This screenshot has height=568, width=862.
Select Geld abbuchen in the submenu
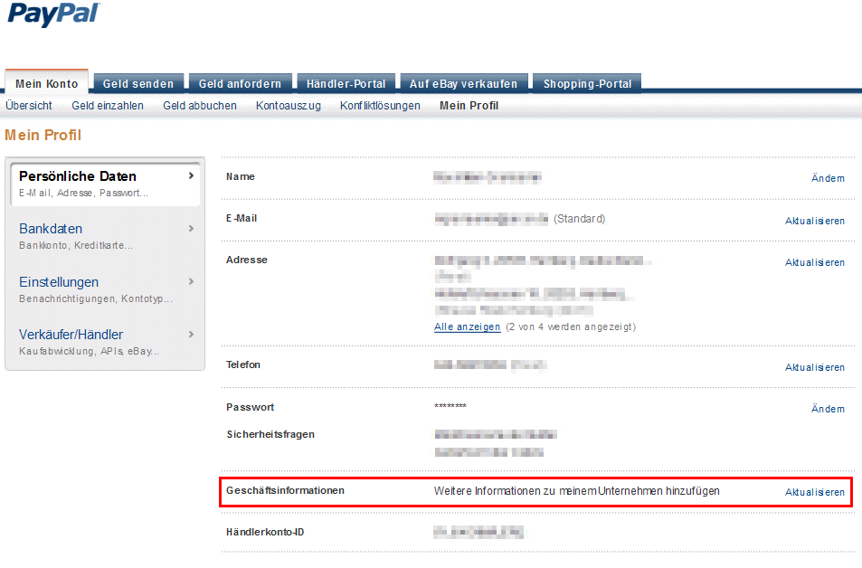[200, 106]
